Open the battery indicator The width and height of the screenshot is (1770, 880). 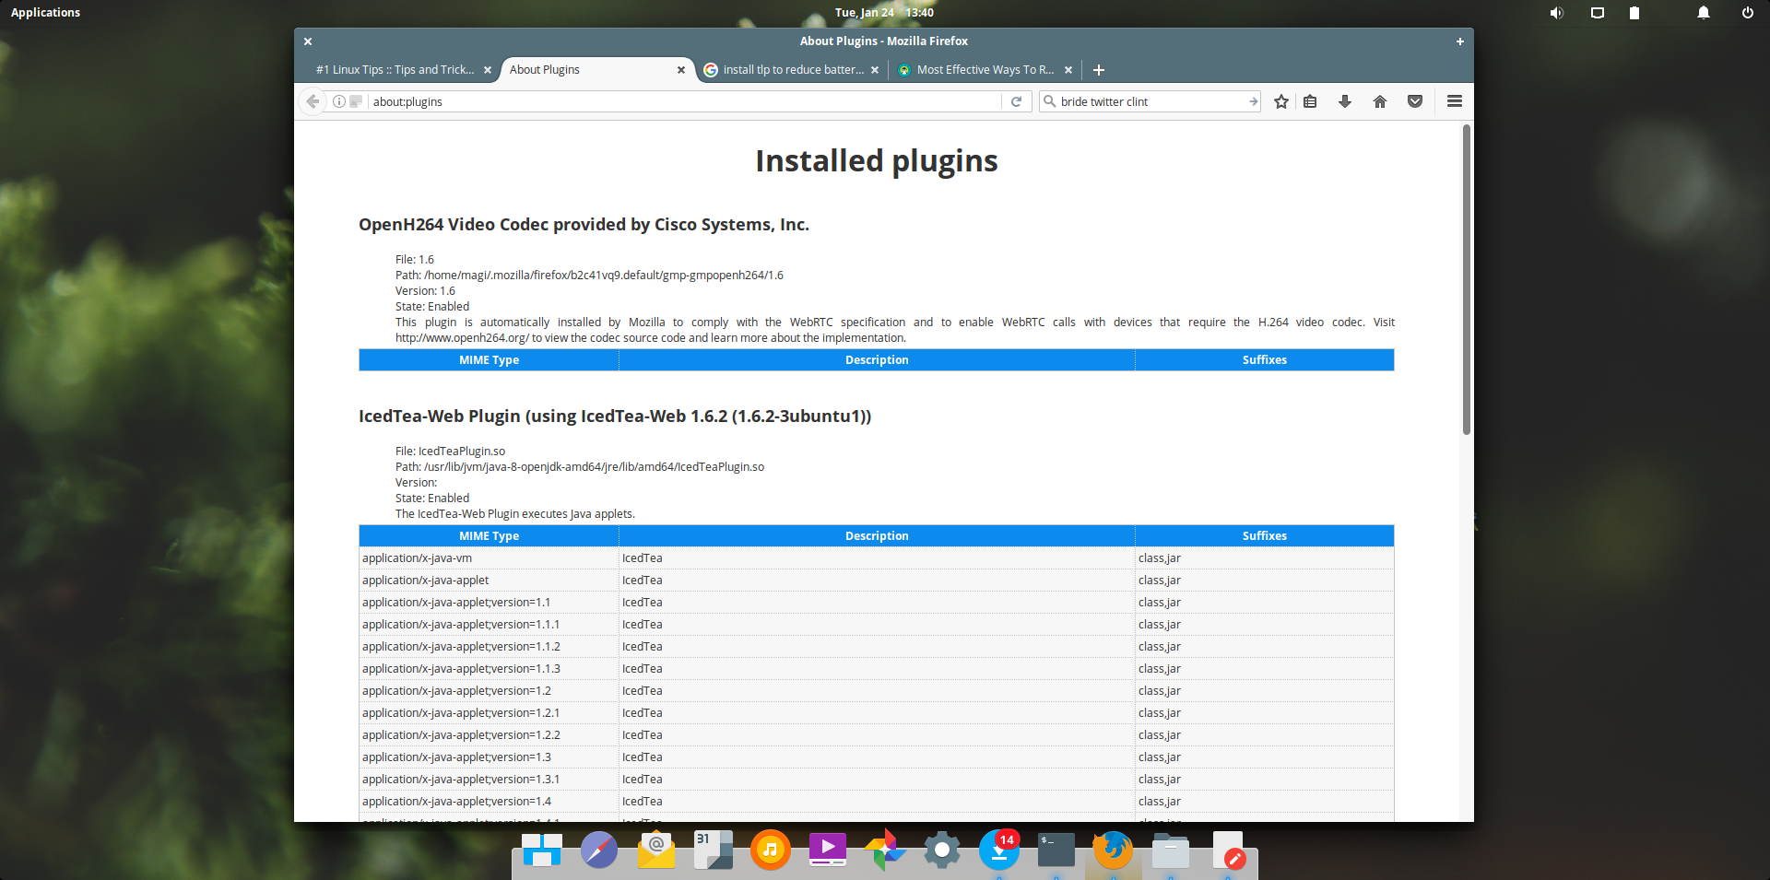[x=1634, y=13]
